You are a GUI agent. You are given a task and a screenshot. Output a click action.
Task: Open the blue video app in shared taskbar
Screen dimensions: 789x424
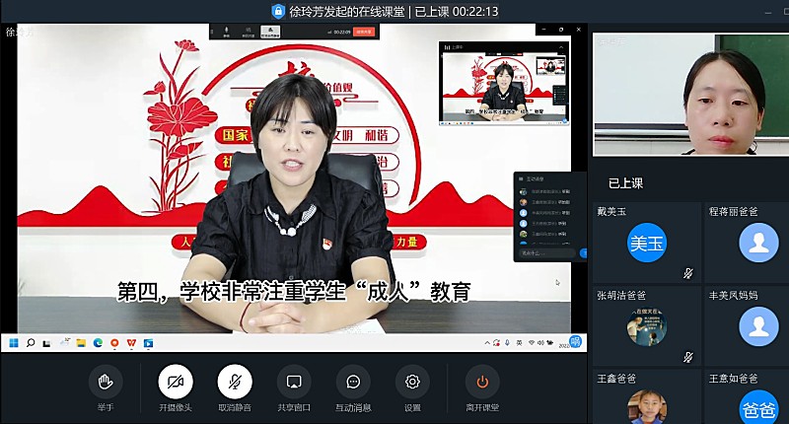pos(149,343)
